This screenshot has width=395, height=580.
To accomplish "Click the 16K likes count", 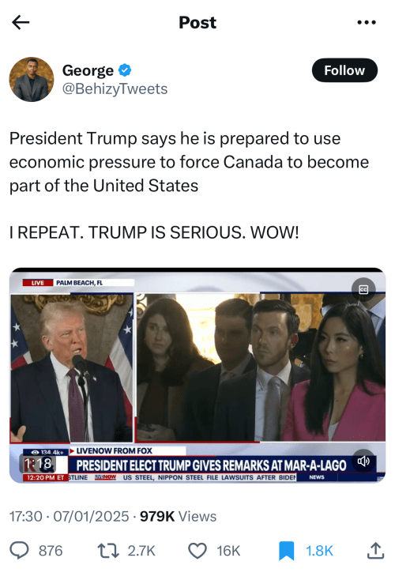I will [x=228, y=551].
